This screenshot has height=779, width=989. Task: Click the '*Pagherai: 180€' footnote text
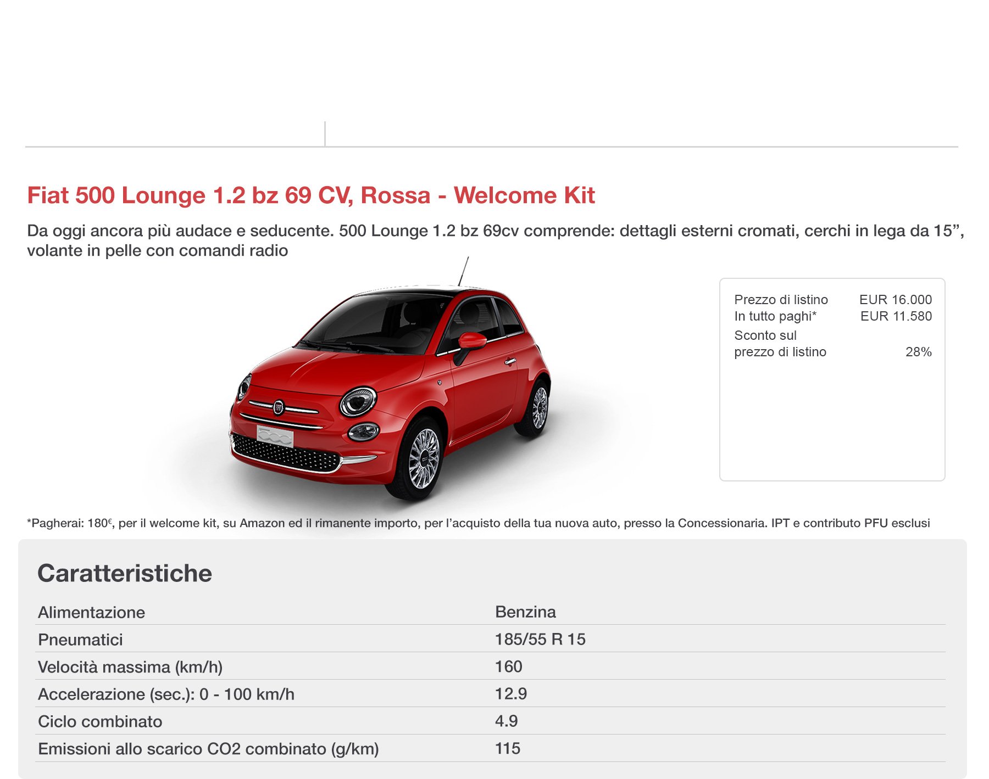[x=479, y=523]
